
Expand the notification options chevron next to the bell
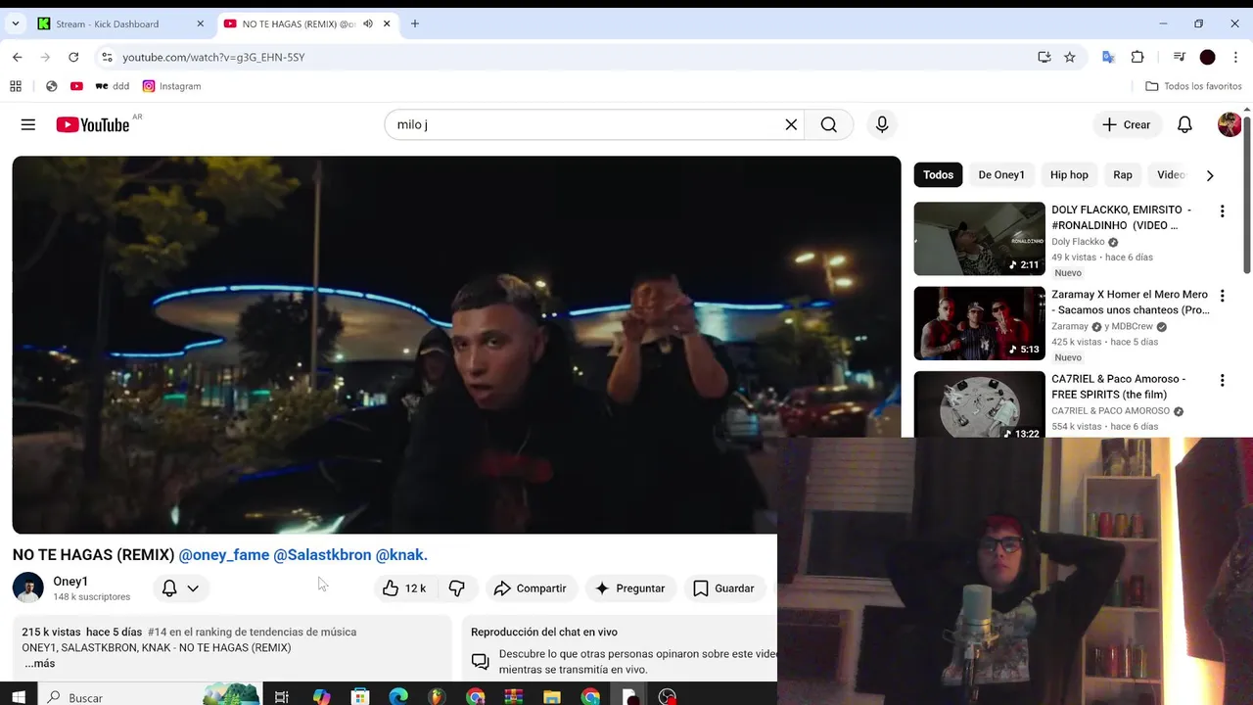click(193, 588)
